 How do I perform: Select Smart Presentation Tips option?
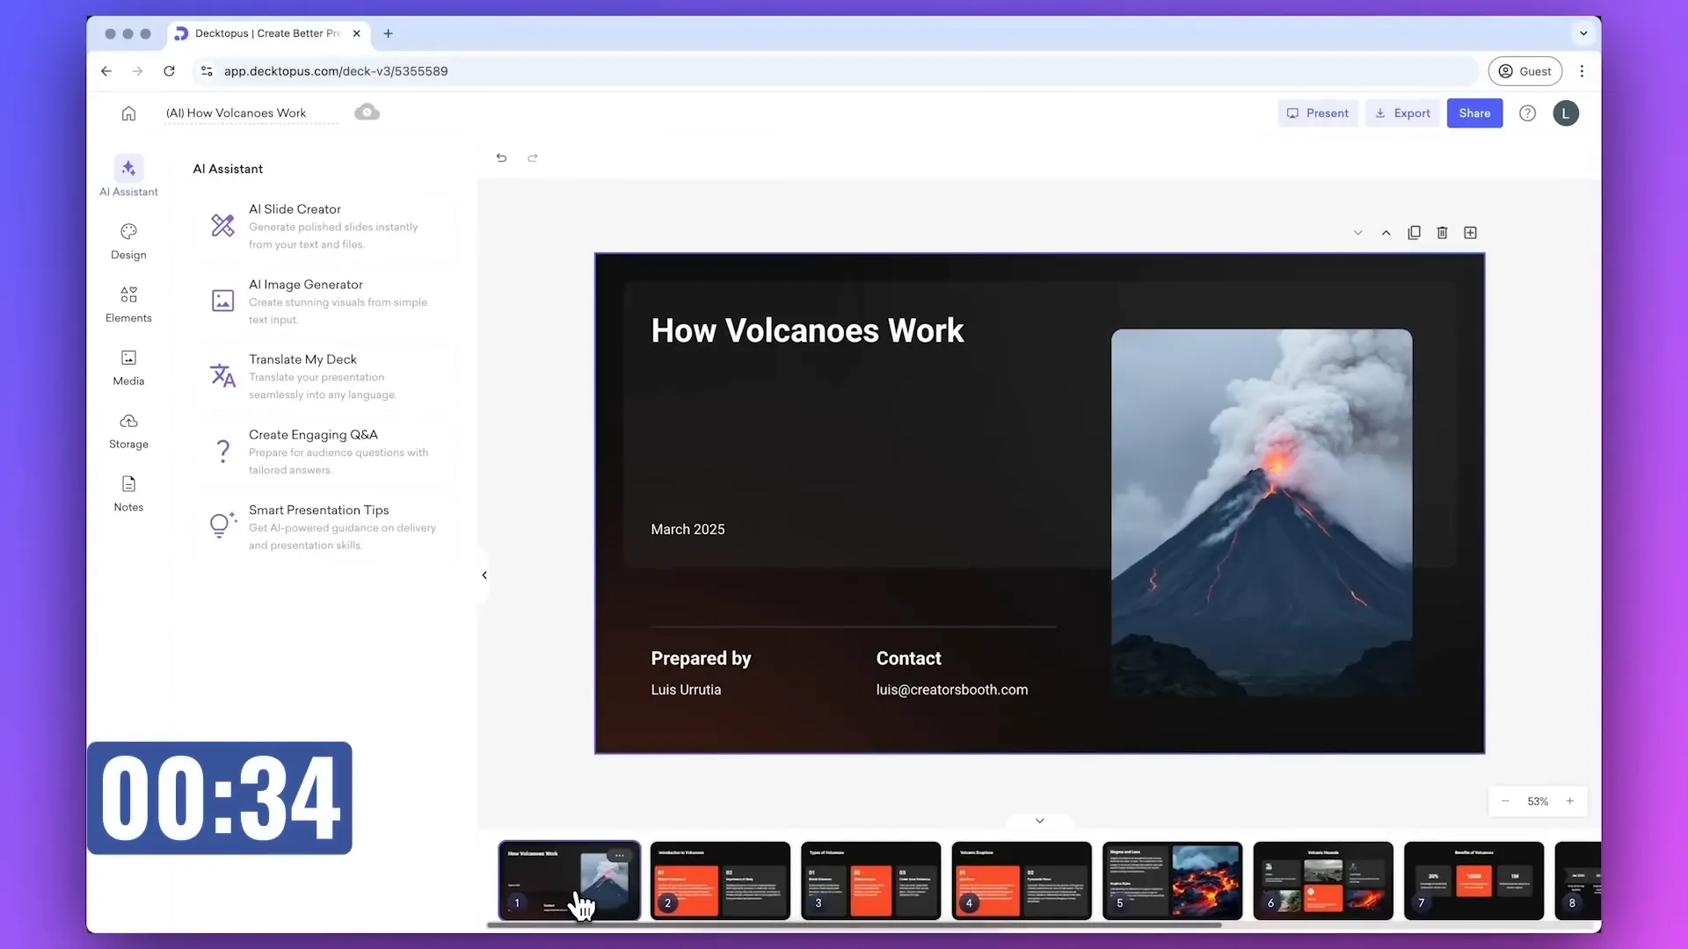(325, 527)
